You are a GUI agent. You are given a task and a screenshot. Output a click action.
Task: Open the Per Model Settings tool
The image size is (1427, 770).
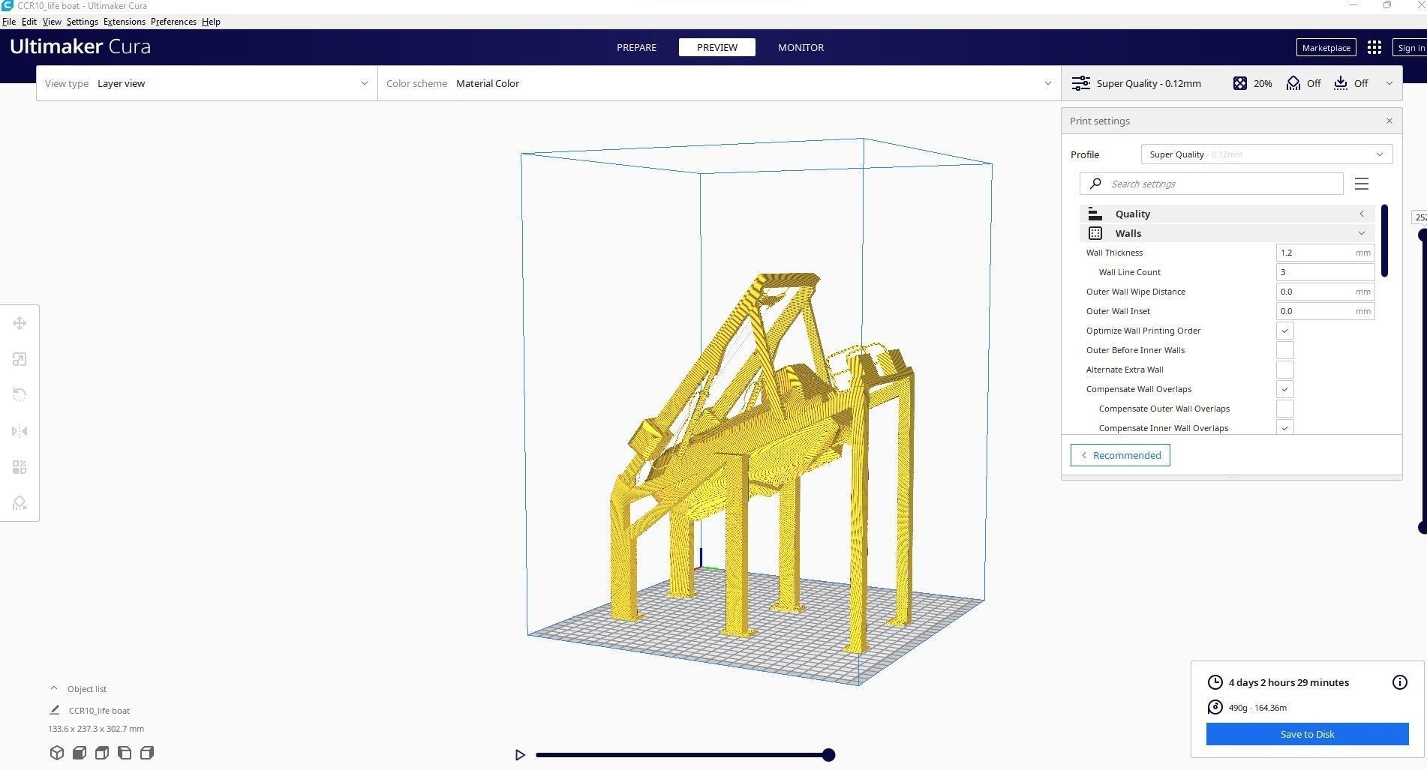(x=20, y=467)
